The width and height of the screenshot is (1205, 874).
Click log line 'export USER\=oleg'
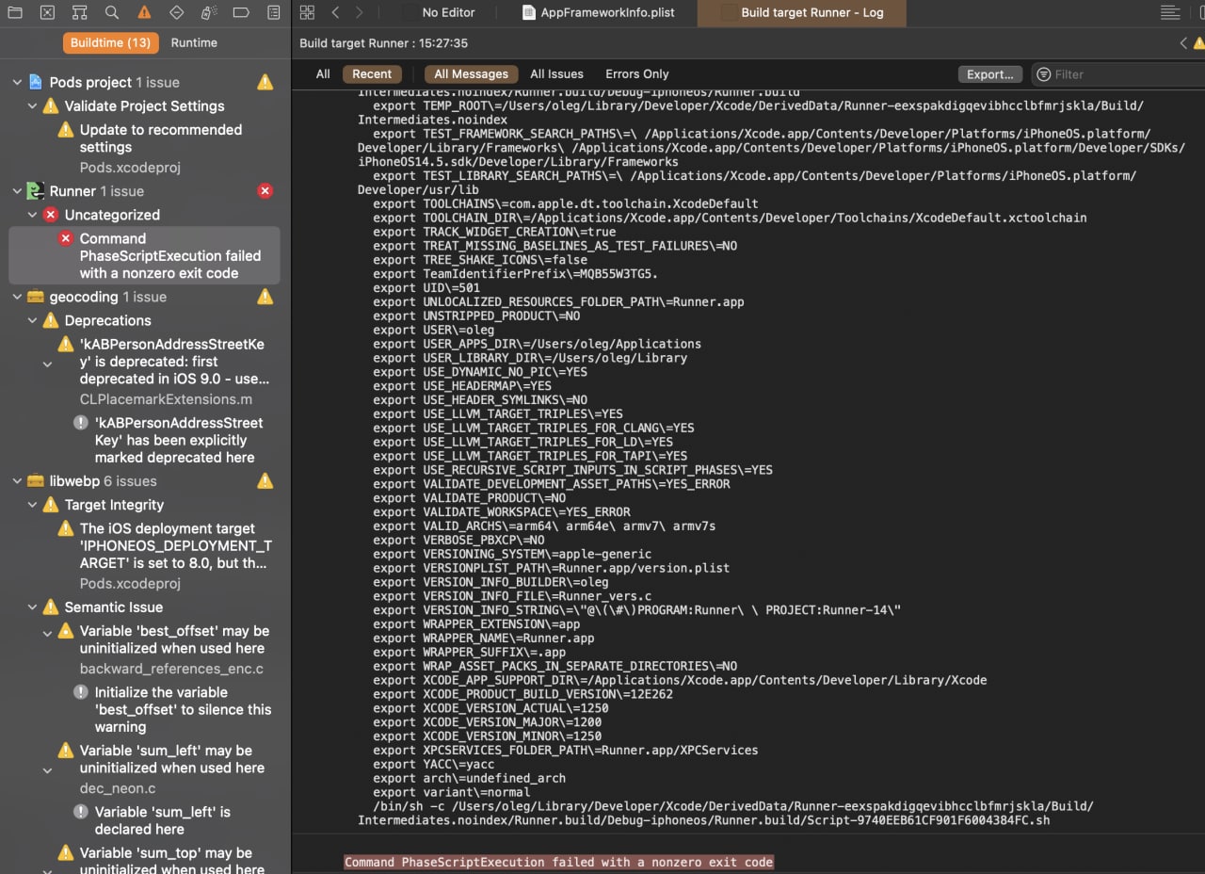[433, 330]
